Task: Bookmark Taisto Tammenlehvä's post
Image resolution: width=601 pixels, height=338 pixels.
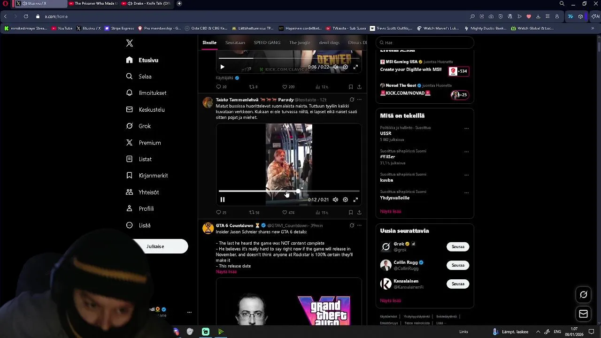Action: click(x=351, y=213)
